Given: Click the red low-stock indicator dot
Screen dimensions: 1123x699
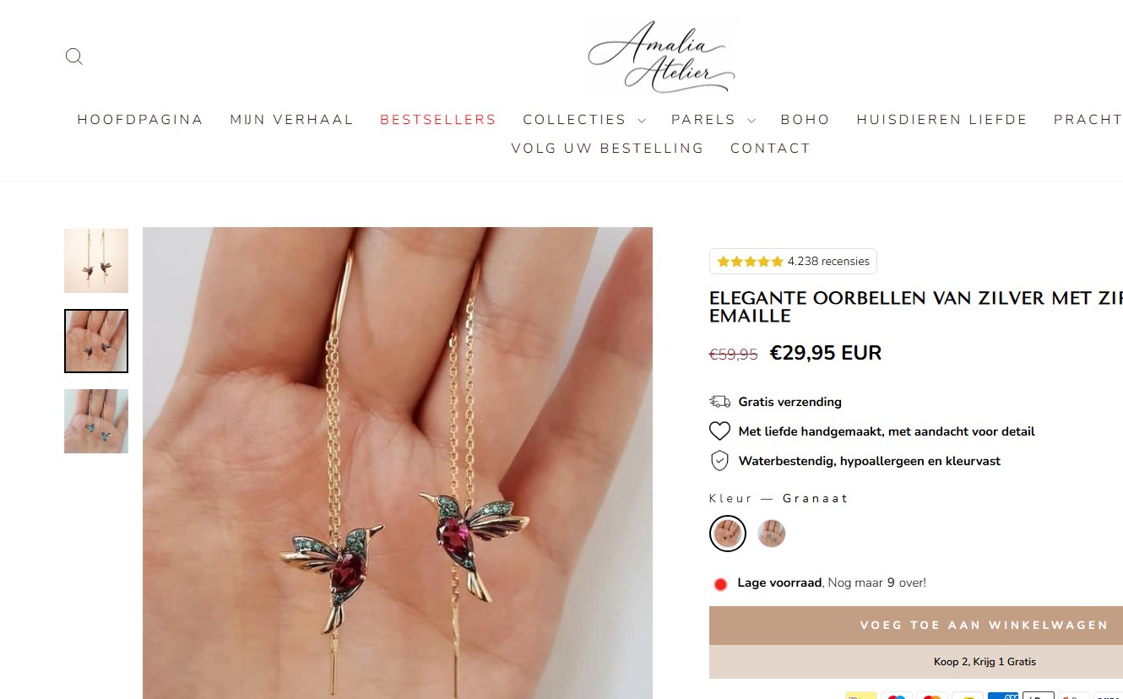Looking at the screenshot, I should 720,584.
